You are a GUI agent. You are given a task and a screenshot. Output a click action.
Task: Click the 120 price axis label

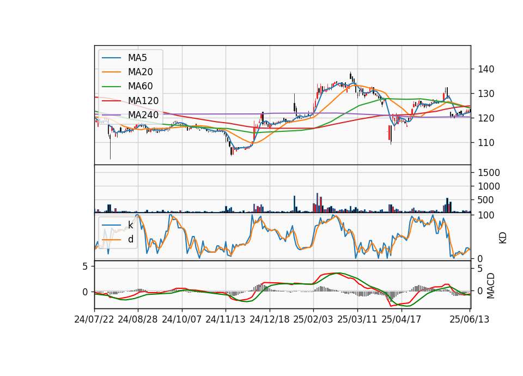486,118
